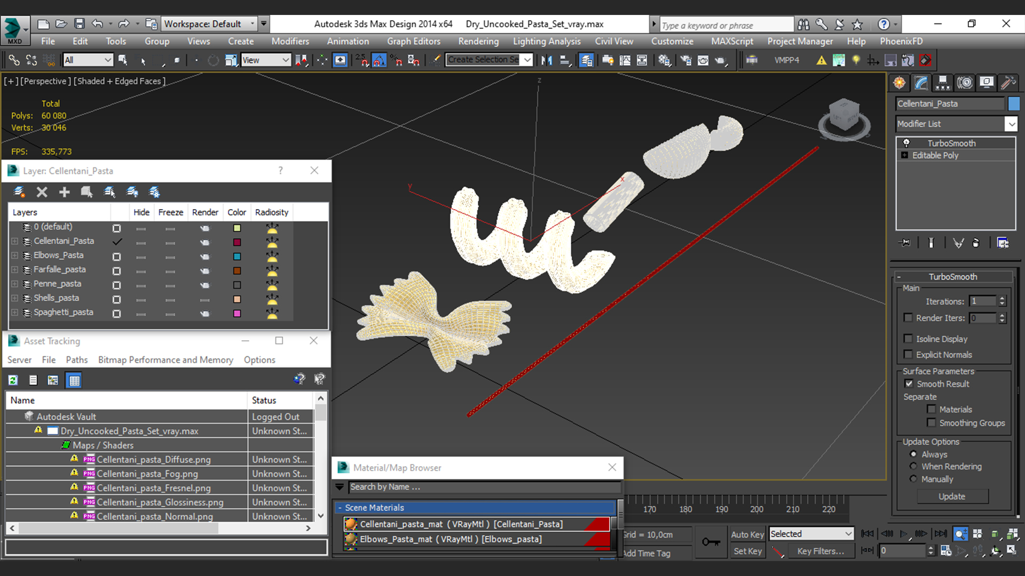Click the Manage Layers toolbar icon
This screenshot has width=1025, height=576.
586,60
